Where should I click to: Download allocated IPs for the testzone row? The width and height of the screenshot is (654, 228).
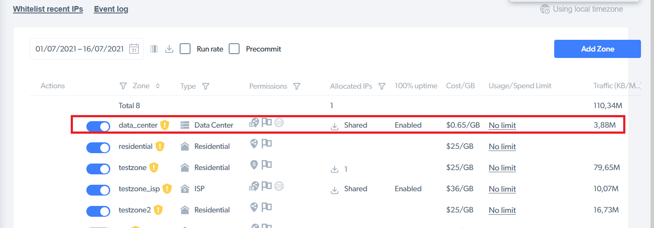coord(334,169)
